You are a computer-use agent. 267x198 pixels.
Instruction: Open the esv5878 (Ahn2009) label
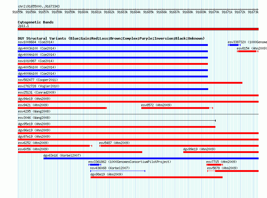(x=222, y=168)
